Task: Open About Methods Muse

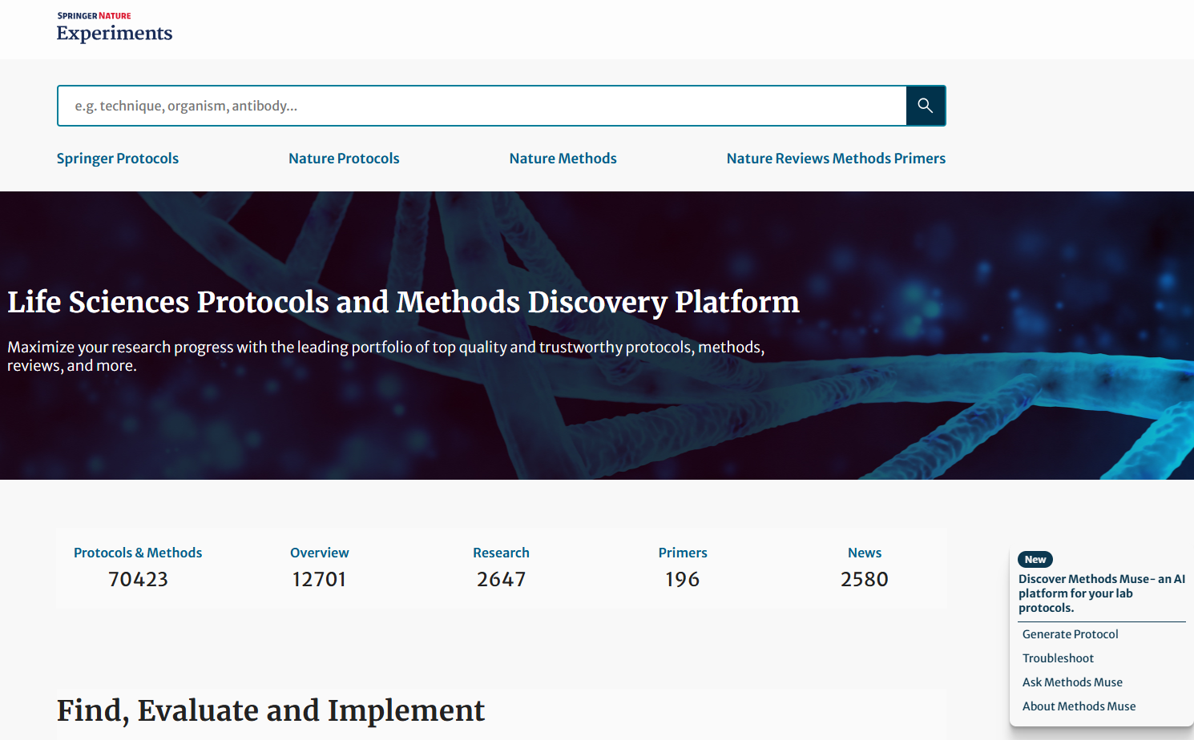Action: tap(1079, 706)
